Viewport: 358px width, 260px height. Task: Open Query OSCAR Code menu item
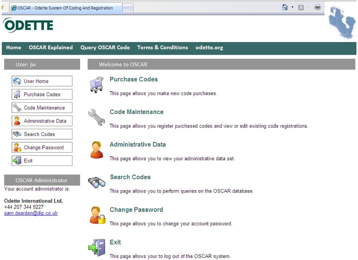pyautogui.click(x=105, y=47)
